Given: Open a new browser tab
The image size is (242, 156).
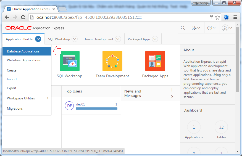Looking at the screenshot, I should coord(63,9).
